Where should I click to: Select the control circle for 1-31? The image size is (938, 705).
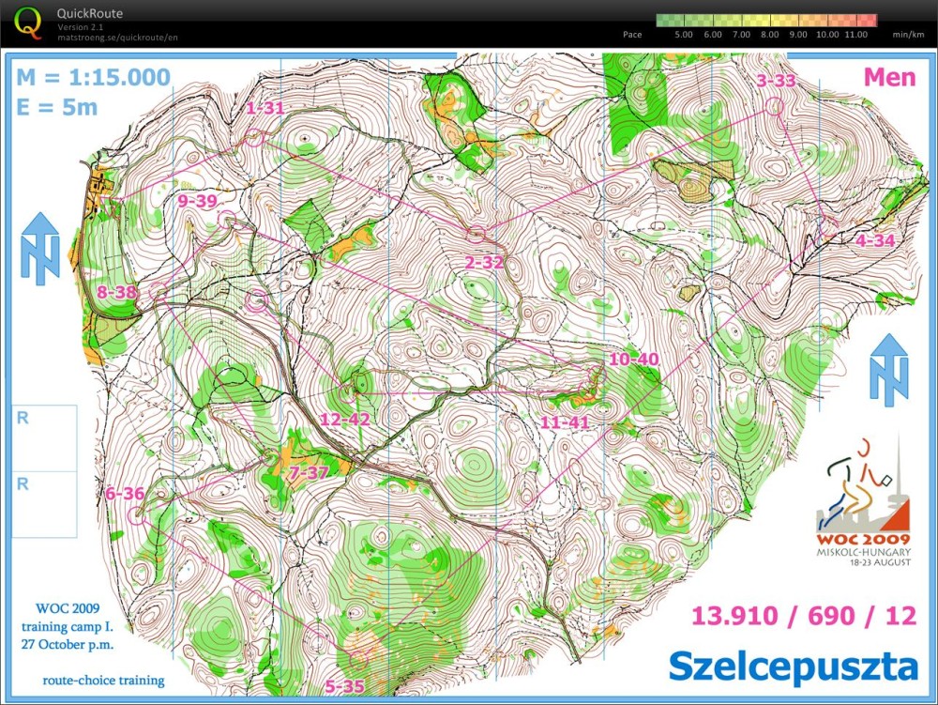point(254,139)
